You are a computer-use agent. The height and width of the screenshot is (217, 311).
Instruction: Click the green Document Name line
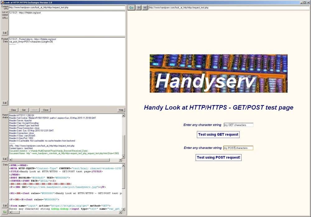[64, 153]
